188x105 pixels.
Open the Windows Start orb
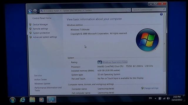click(x=13, y=100)
